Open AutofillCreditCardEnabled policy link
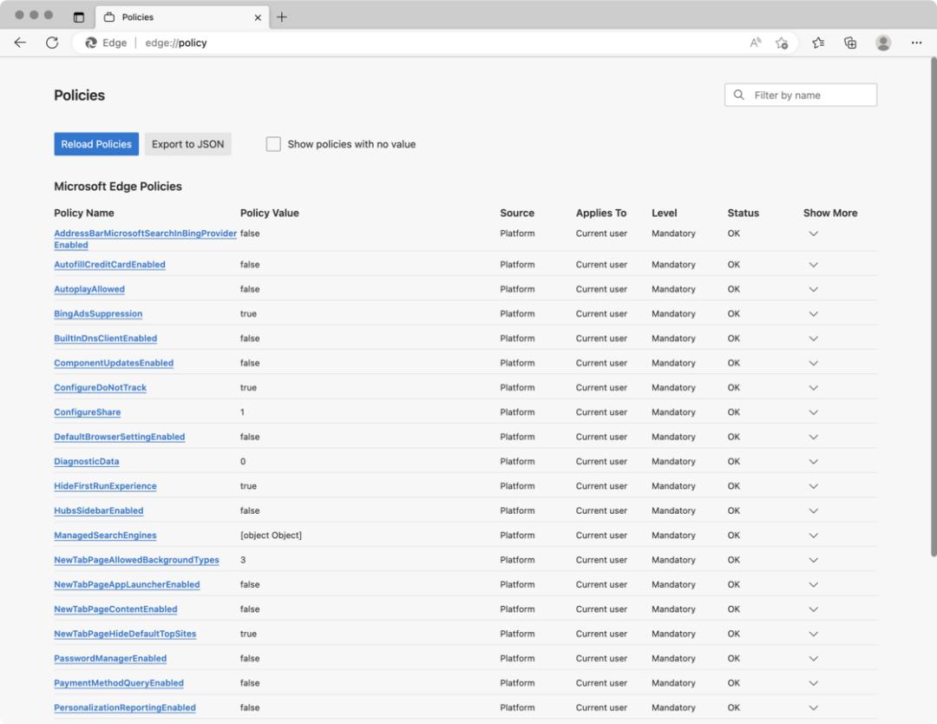937x724 pixels. tap(109, 264)
